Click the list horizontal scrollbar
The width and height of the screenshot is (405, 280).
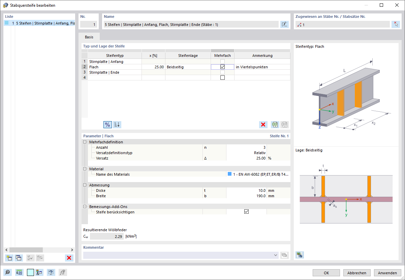[x=26, y=250]
